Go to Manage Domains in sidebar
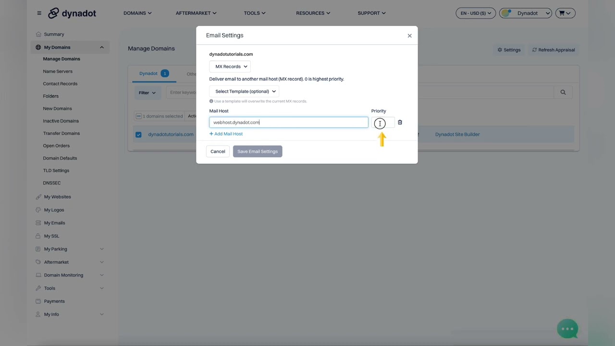 click(x=61, y=59)
